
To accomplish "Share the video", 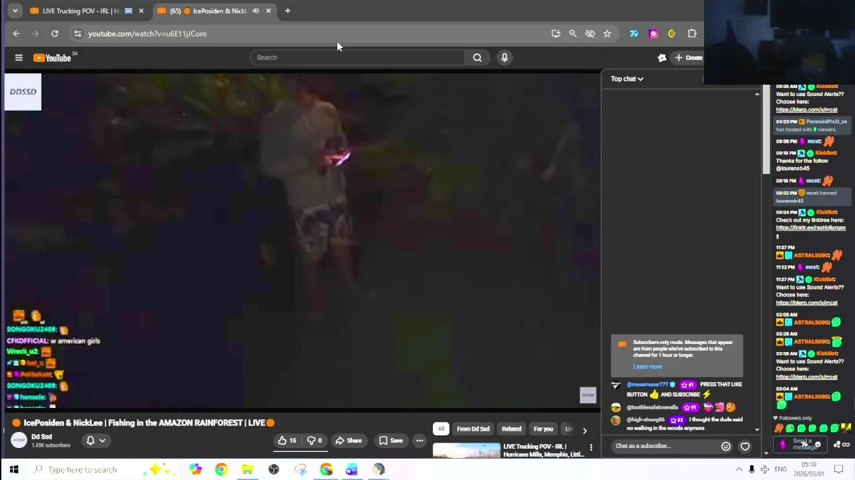I will [349, 441].
